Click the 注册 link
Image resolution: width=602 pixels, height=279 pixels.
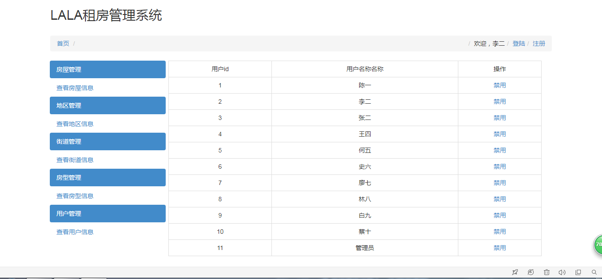(539, 43)
